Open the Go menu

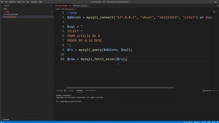[24, 2]
